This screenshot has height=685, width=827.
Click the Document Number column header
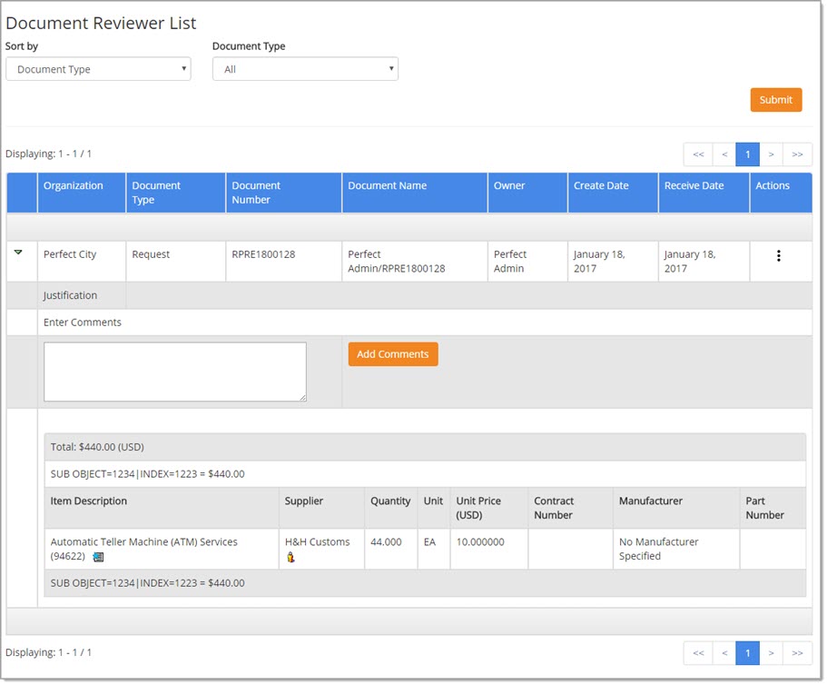[256, 193]
